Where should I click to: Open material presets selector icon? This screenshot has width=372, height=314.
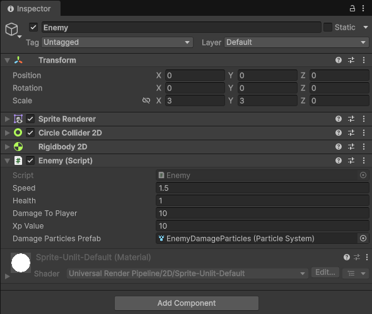click(357, 257)
